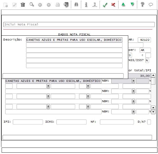
Task: Click the second Descrição line field
Action: point(74,45)
